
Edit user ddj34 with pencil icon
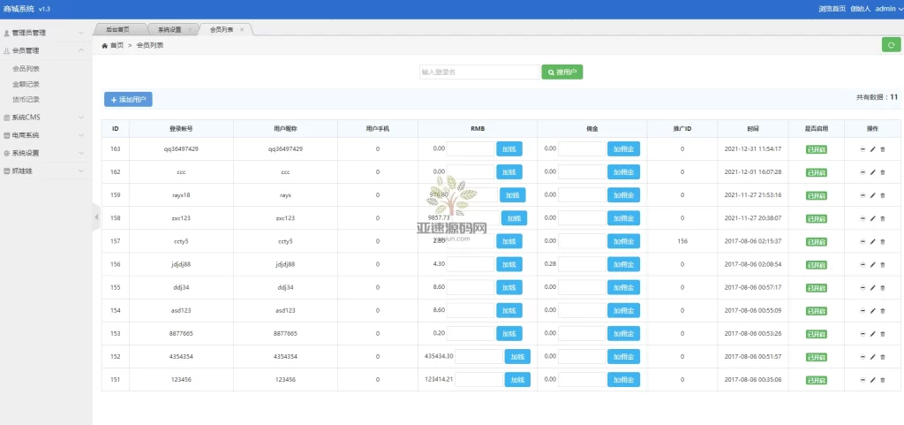point(872,288)
